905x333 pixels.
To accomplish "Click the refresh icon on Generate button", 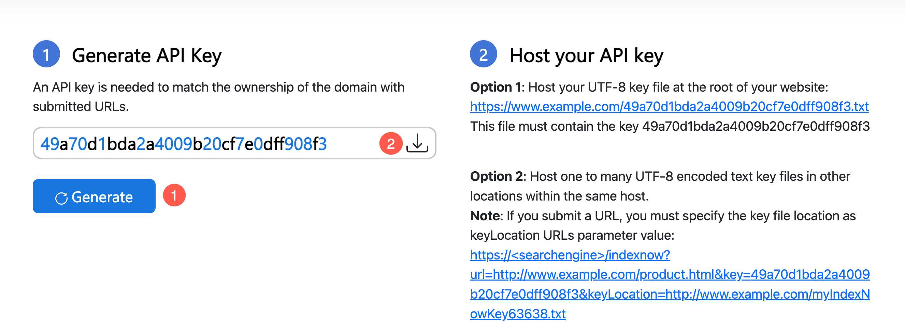I will point(61,198).
